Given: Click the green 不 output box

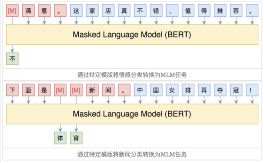Looking at the screenshot, I should pyautogui.click(x=12, y=59).
